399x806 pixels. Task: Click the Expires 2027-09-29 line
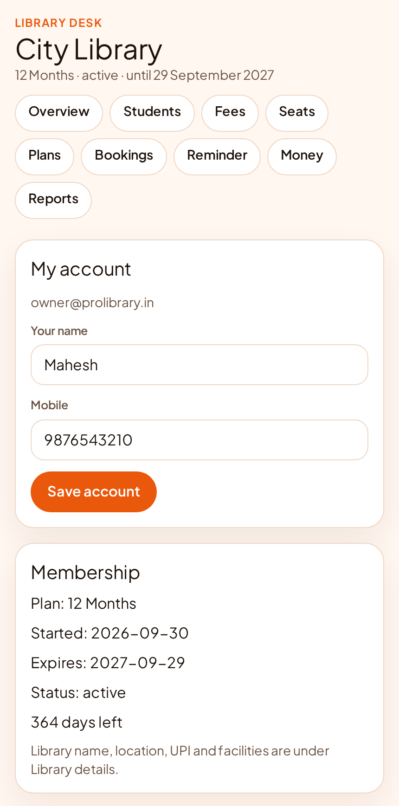108,663
